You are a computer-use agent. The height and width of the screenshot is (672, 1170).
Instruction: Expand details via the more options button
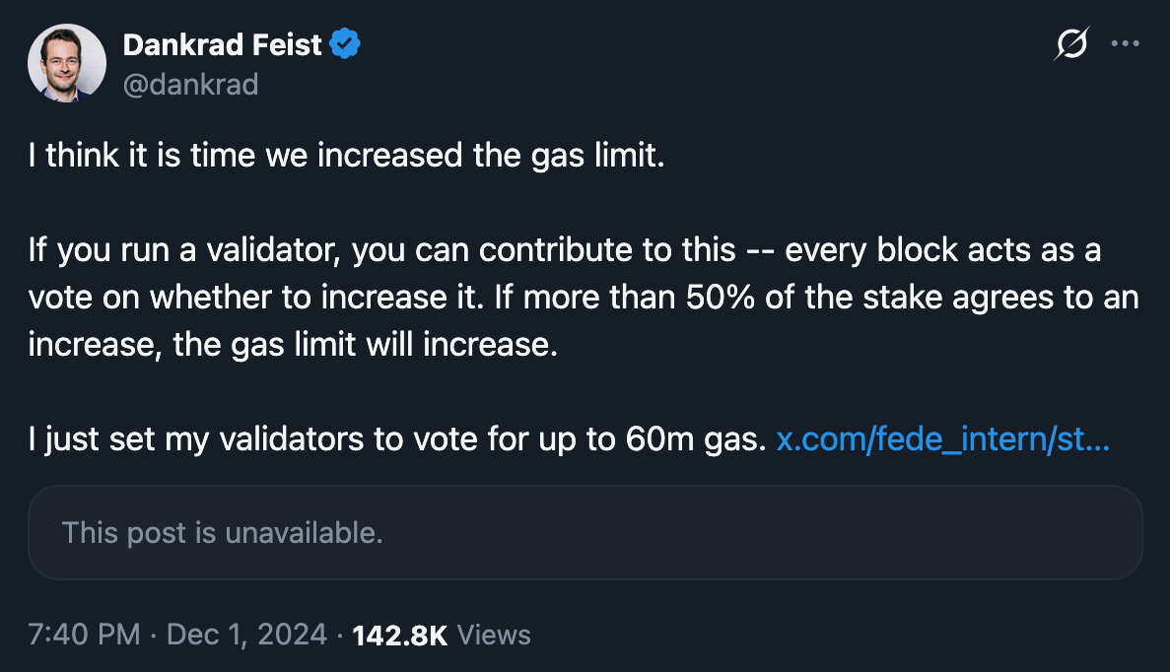click(x=1125, y=42)
